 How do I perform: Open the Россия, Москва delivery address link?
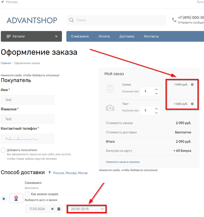point(70,173)
